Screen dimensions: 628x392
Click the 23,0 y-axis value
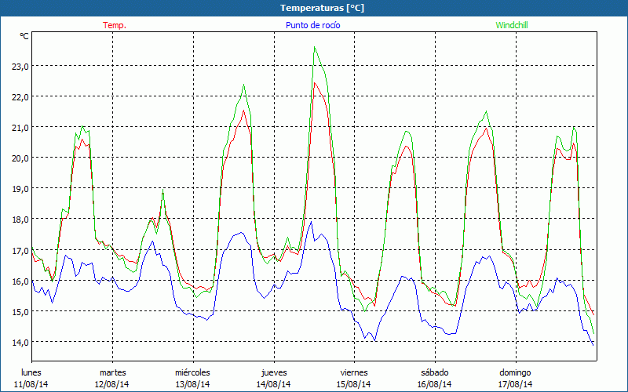[x=20, y=67]
